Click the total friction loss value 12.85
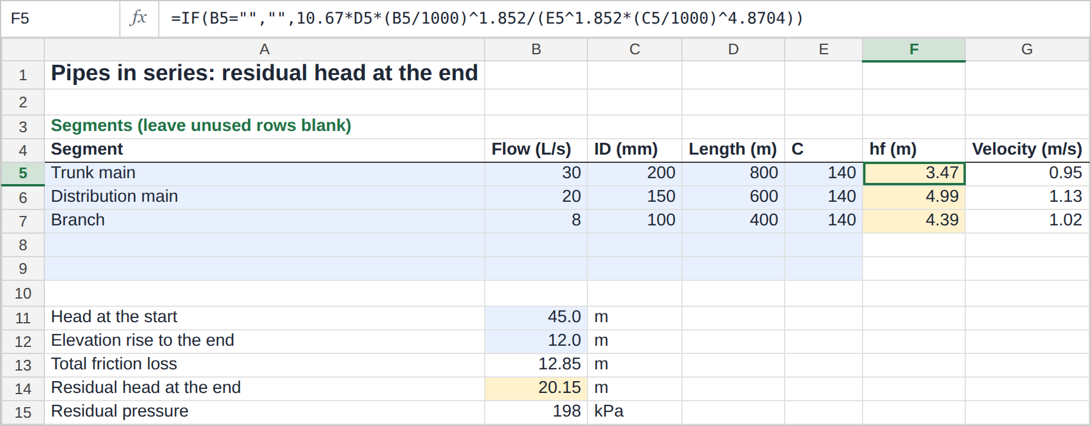 click(536, 365)
